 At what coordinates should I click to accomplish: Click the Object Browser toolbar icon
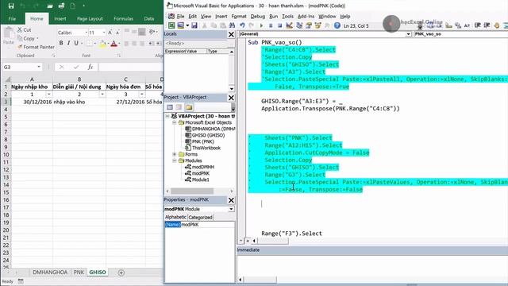point(317,25)
